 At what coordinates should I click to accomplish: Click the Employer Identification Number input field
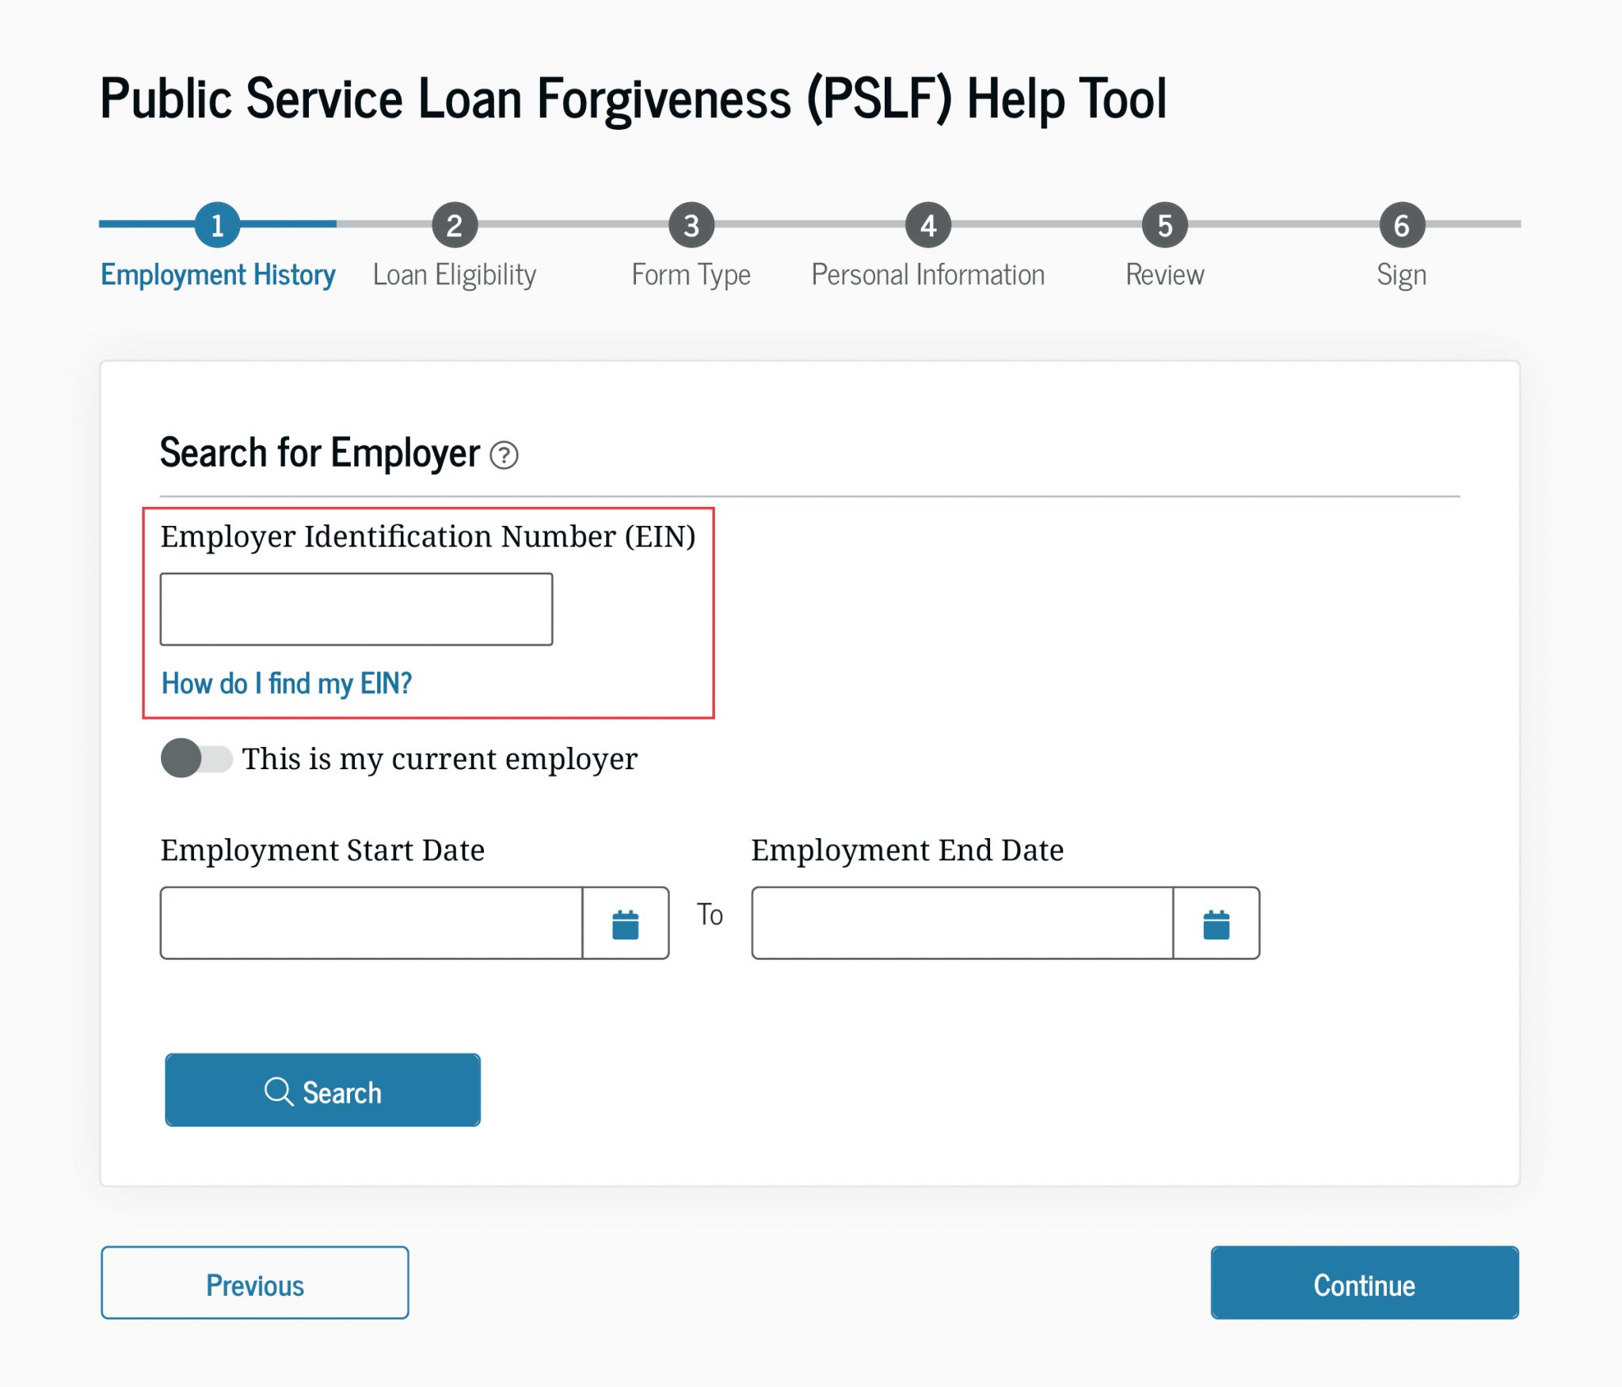click(x=356, y=608)
